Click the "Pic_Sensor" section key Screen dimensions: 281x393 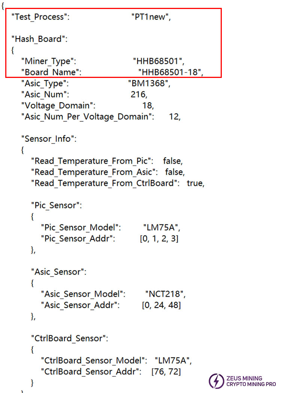tap(56, 205)
